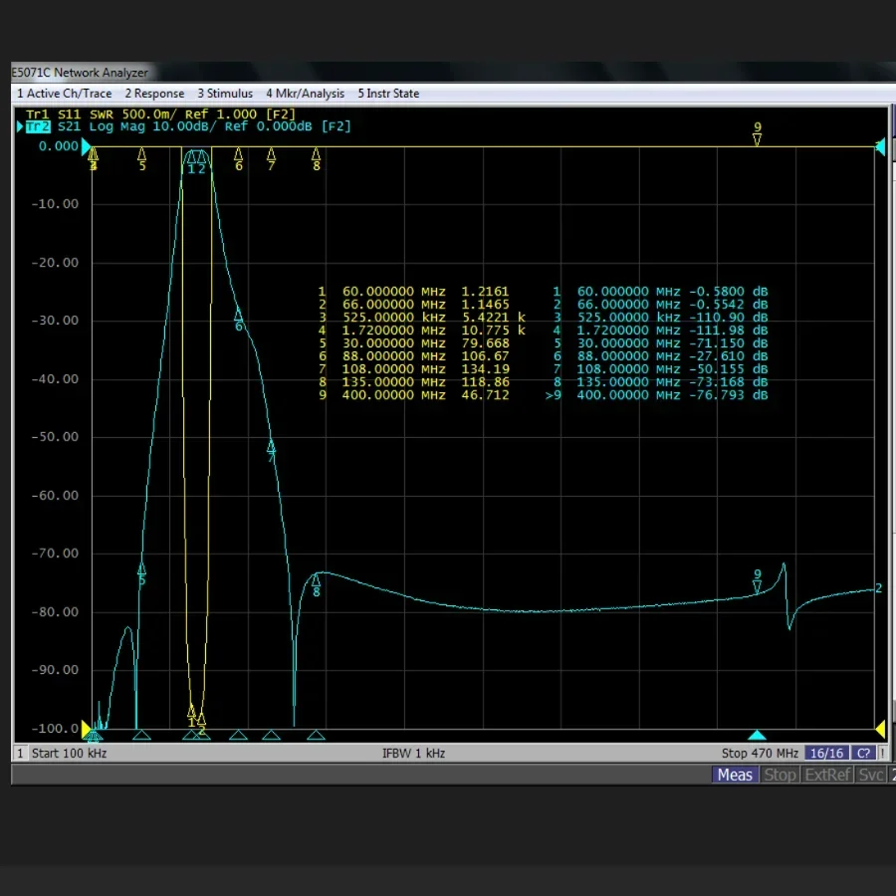This screenshot has height=896, width=896.
Task: Select marker 7 on the cyan trace
Action: [271, 447]
